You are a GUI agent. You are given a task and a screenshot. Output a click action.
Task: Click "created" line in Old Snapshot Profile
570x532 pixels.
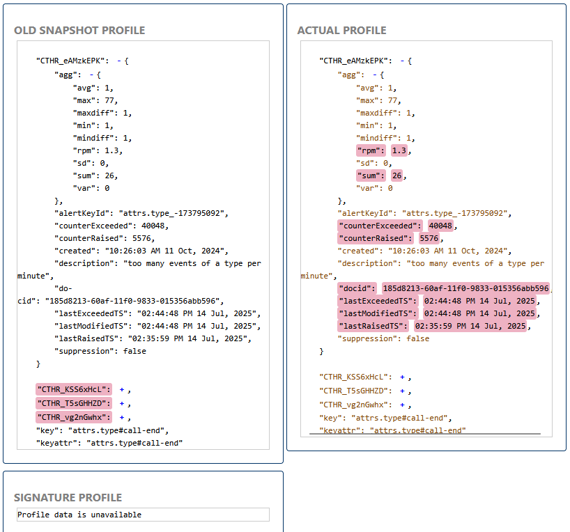coord(141,251)
